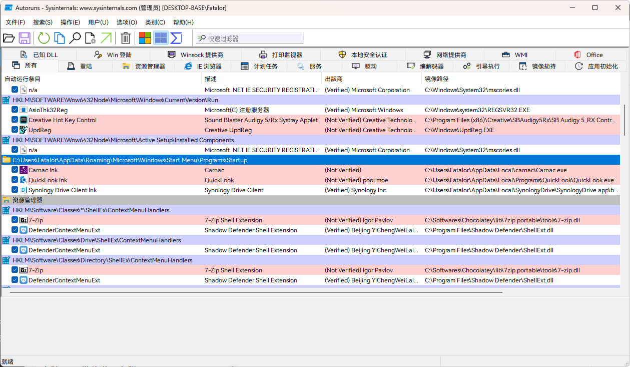Click the purple Save floppy disk icon
Screen dimensions: 630x367
[x=25, y=38]
